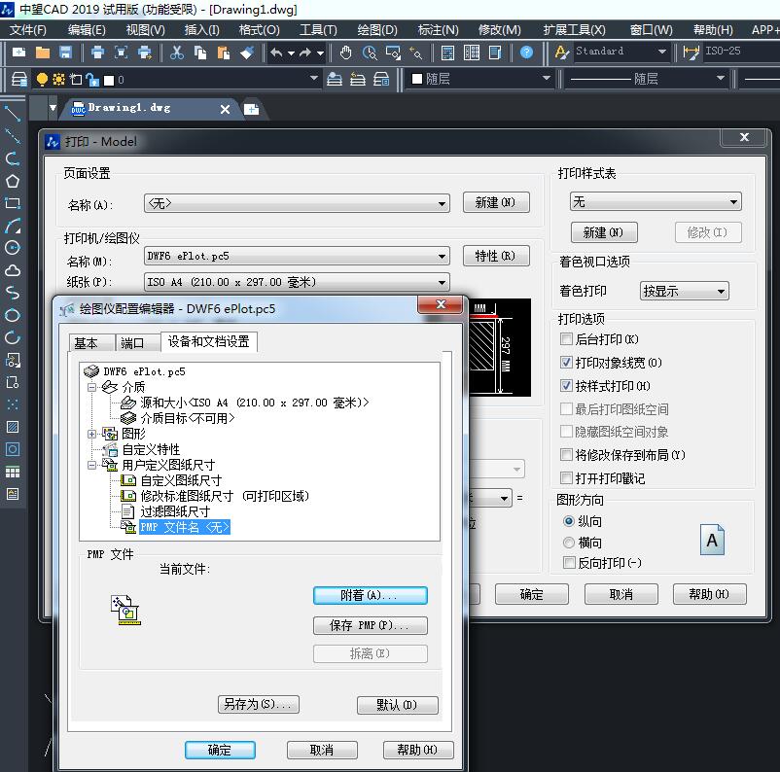780x772 pixels.
Task: Click the Match Properties brush icon
Action: 247,52
